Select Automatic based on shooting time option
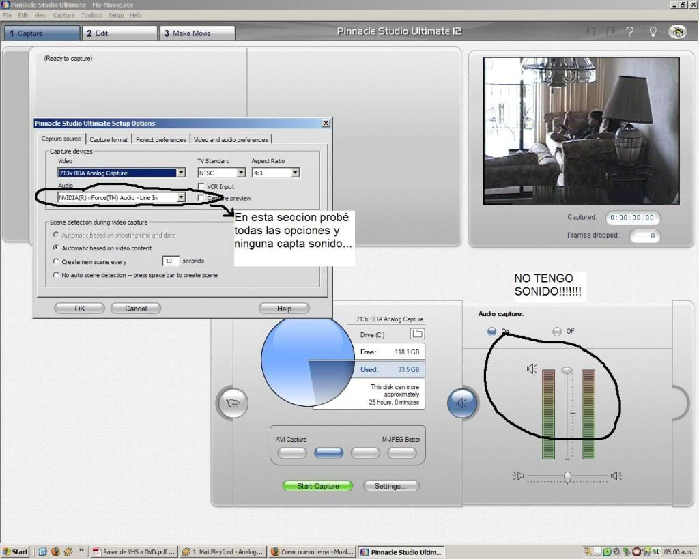Image resolution: width=699 pixels, height=559 pixels. (56, 235)
